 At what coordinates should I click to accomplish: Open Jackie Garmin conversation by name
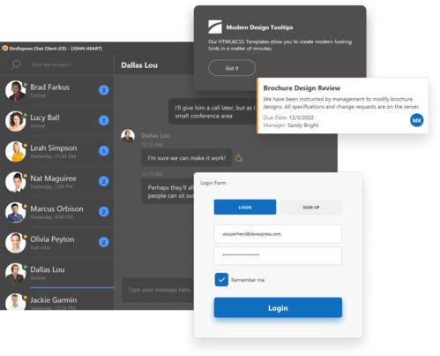[54, 299]
